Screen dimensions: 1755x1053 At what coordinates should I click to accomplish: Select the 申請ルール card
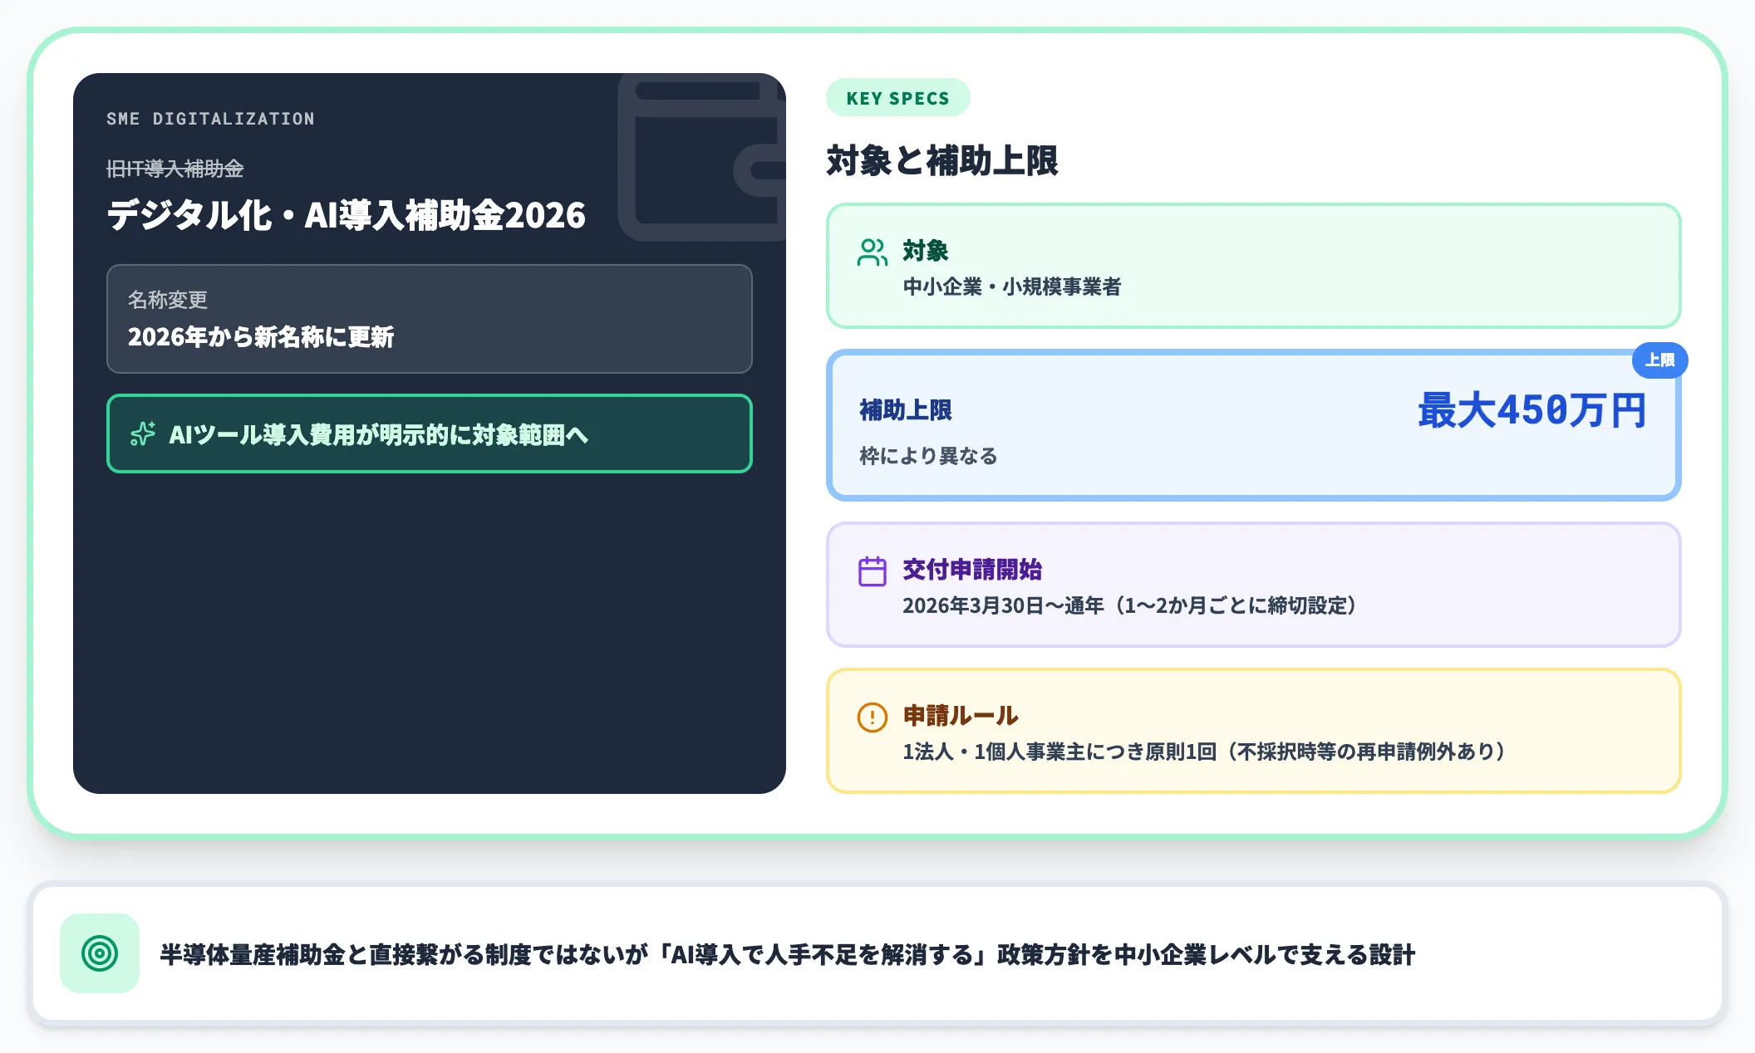[1253, 731]
